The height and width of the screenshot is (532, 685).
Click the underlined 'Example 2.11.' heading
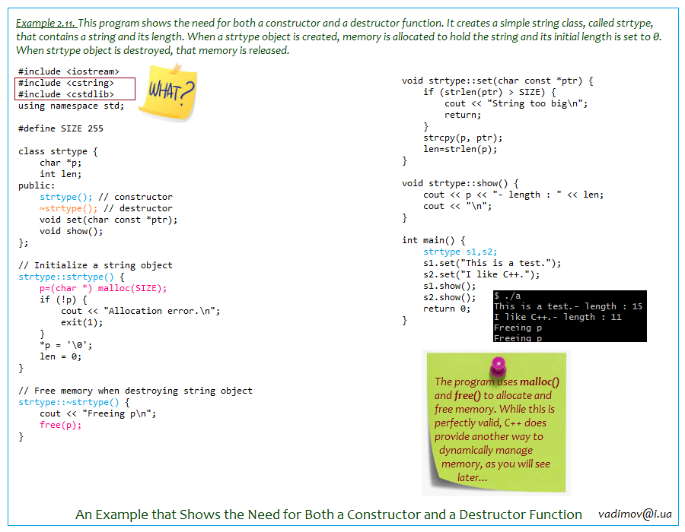(x=46, y=23)
